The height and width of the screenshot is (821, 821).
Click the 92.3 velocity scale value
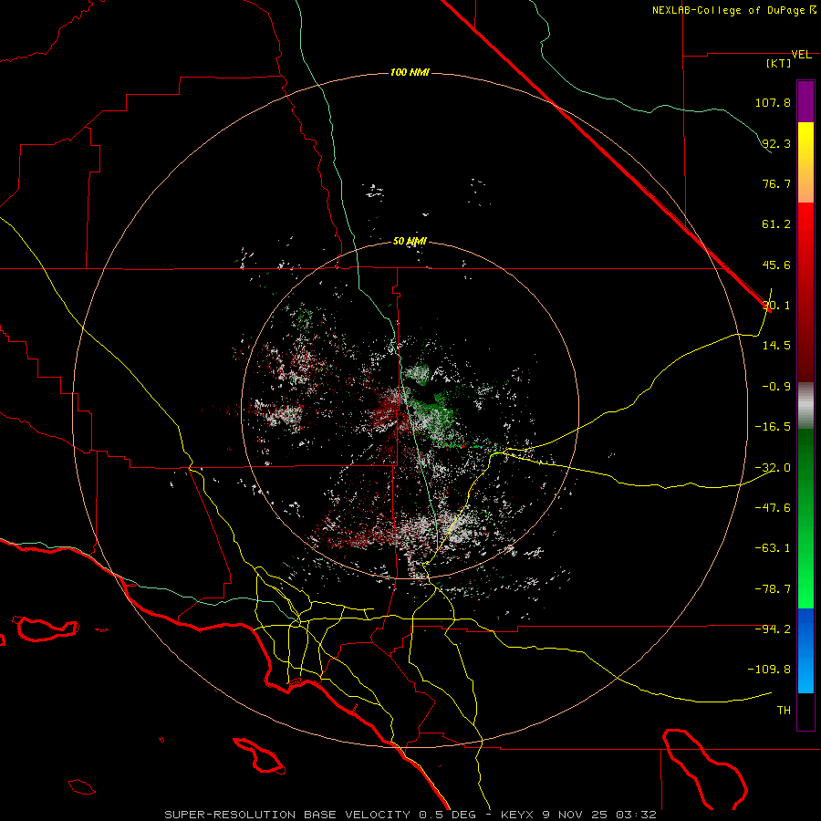(x=776, y=143)
